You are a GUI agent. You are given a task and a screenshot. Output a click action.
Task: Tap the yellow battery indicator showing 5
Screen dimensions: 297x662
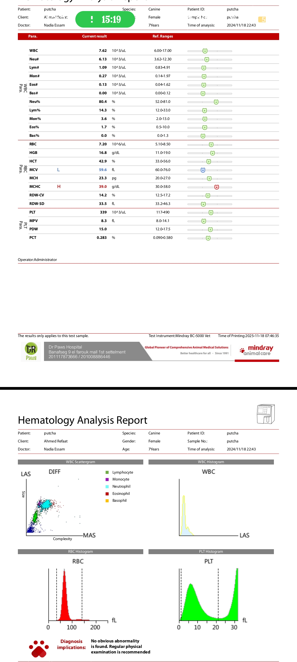[x=262, y=20]
